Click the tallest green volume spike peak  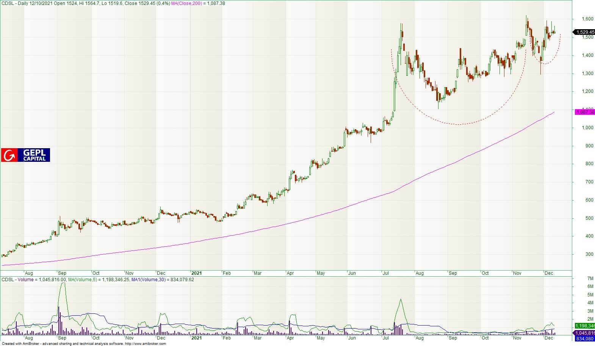64,283
